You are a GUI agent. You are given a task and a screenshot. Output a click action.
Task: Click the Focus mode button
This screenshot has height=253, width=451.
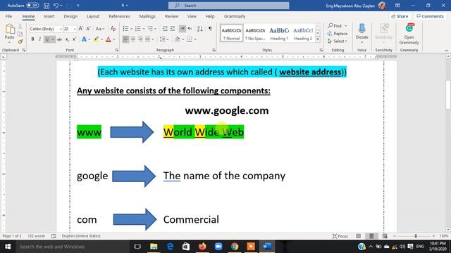tap(340, 236)
